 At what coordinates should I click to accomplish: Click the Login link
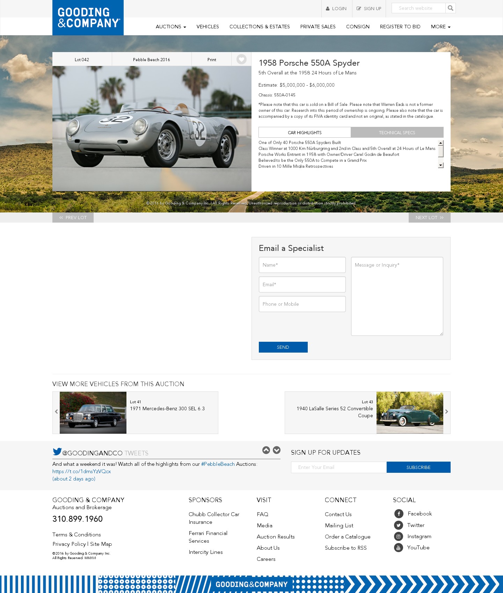click(337, 8)
